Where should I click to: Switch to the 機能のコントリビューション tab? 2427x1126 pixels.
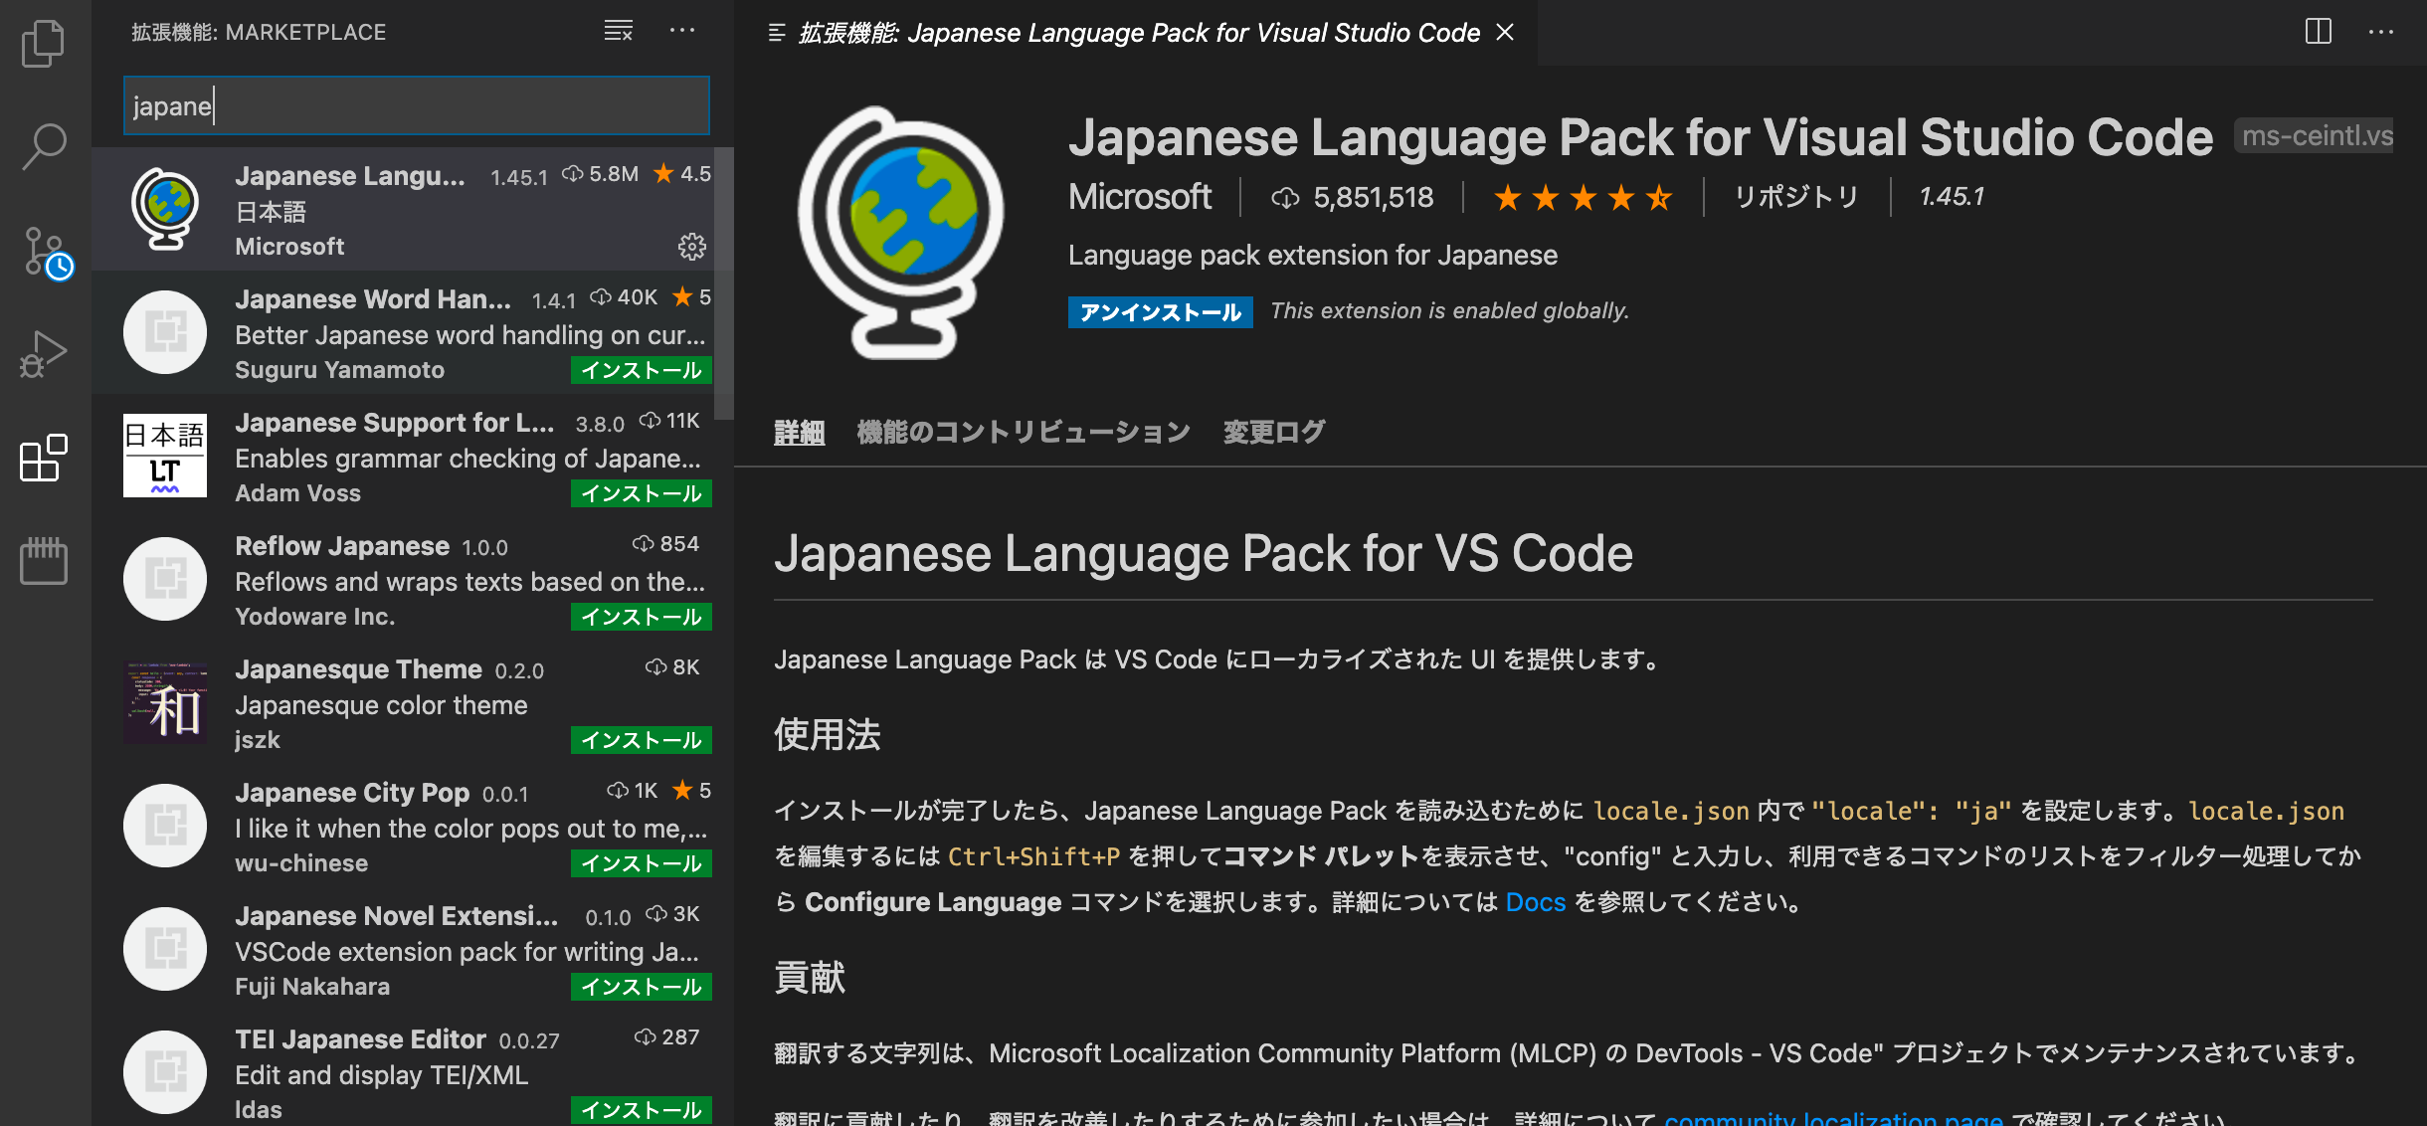click(x=1024, y=432)
